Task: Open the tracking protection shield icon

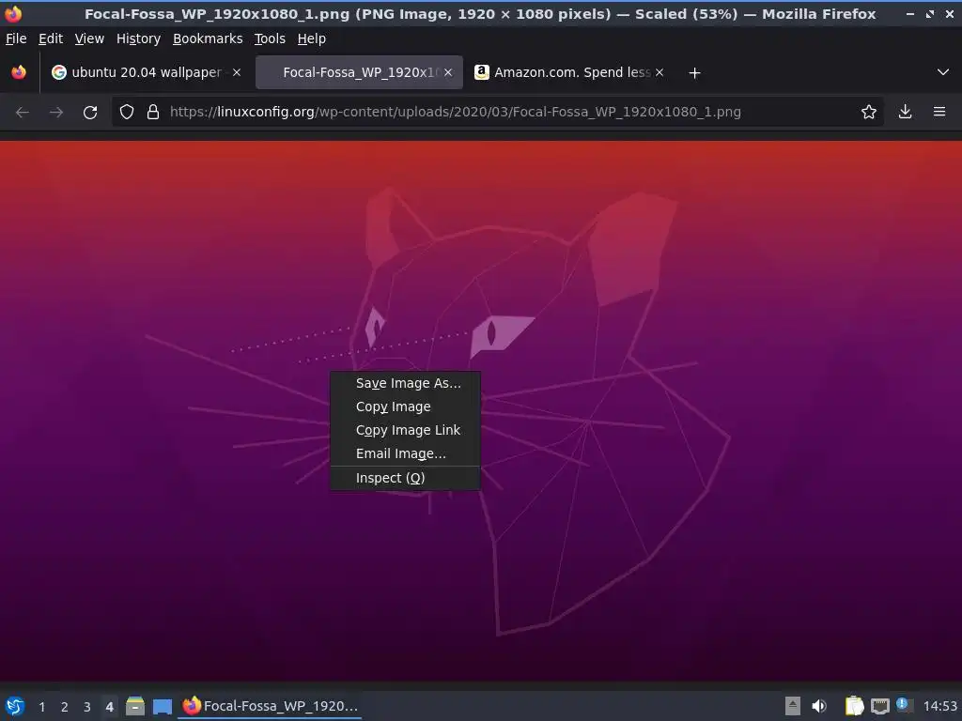Action: [127, 113]
